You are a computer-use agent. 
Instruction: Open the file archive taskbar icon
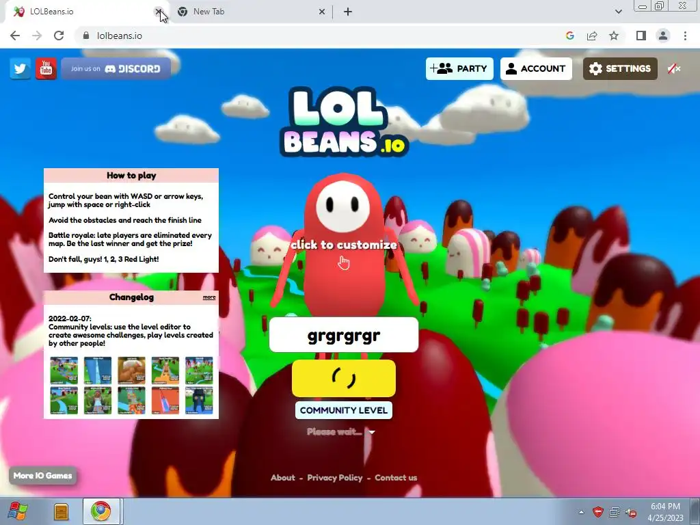tap(61, 512)
